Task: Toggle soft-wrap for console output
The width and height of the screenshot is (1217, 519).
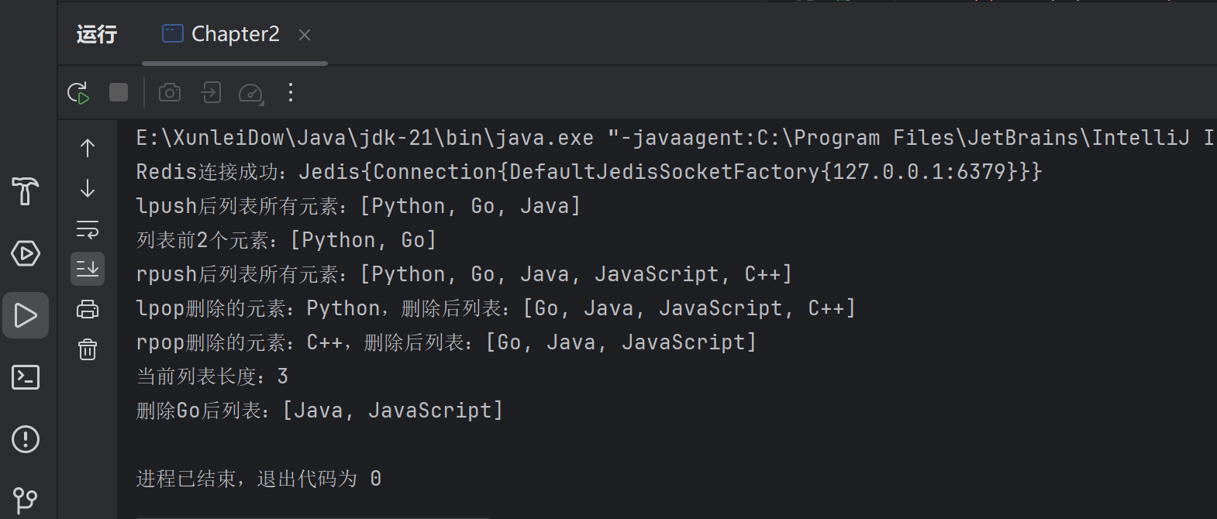Action: 88,229
